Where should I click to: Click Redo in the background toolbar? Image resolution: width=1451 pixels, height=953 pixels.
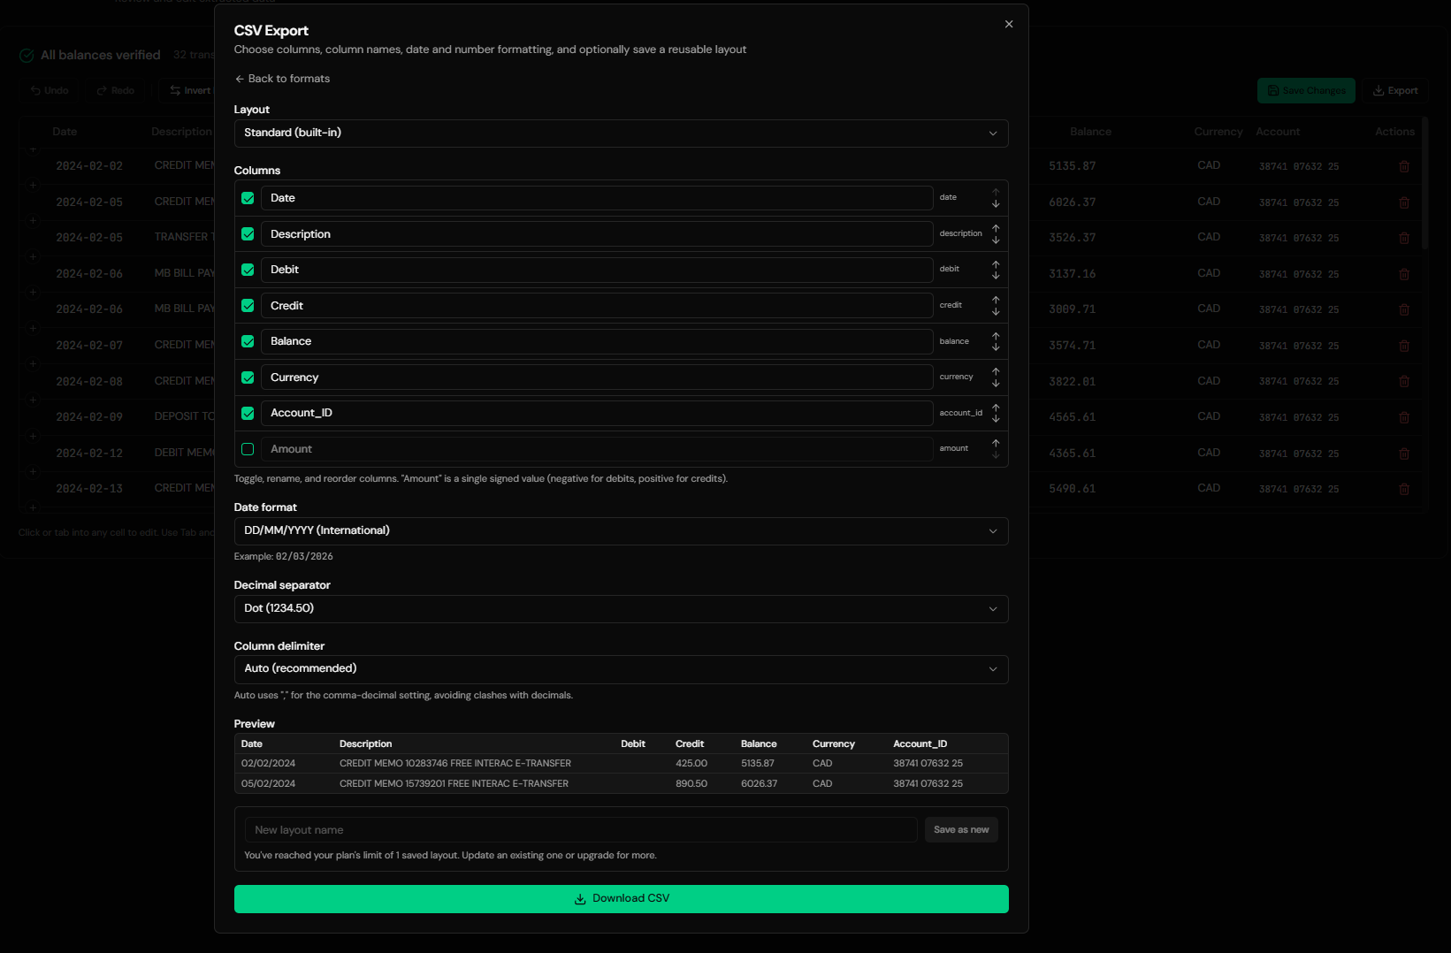[116, 91]
